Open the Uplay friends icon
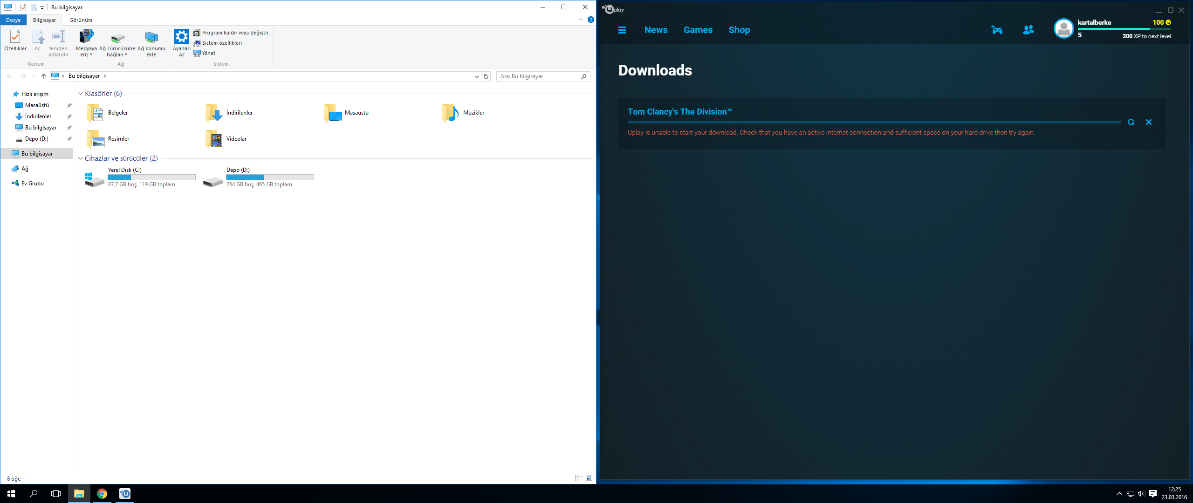 pyautogui.click(x=1028, y=30)
